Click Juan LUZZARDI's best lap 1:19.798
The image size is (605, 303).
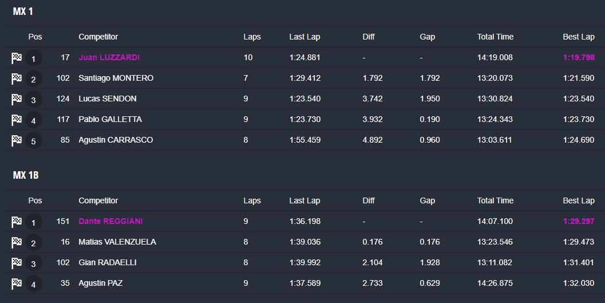pyautogui.click(x=578, y=57)
